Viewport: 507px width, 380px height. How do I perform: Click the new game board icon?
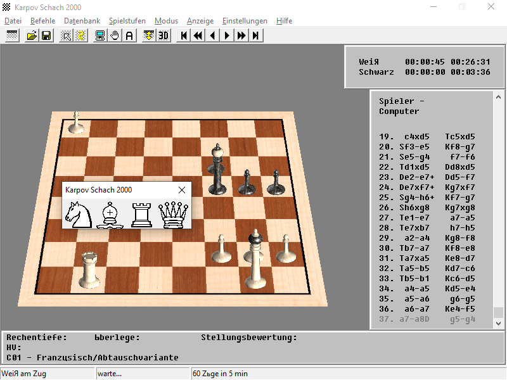12,35
